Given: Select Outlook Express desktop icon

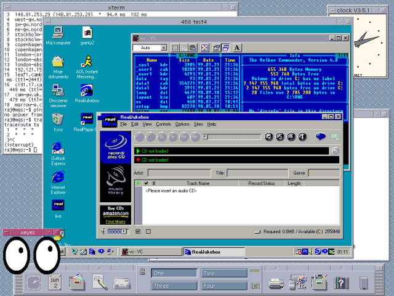Looking at the screenshot, I should pos(58,154).
